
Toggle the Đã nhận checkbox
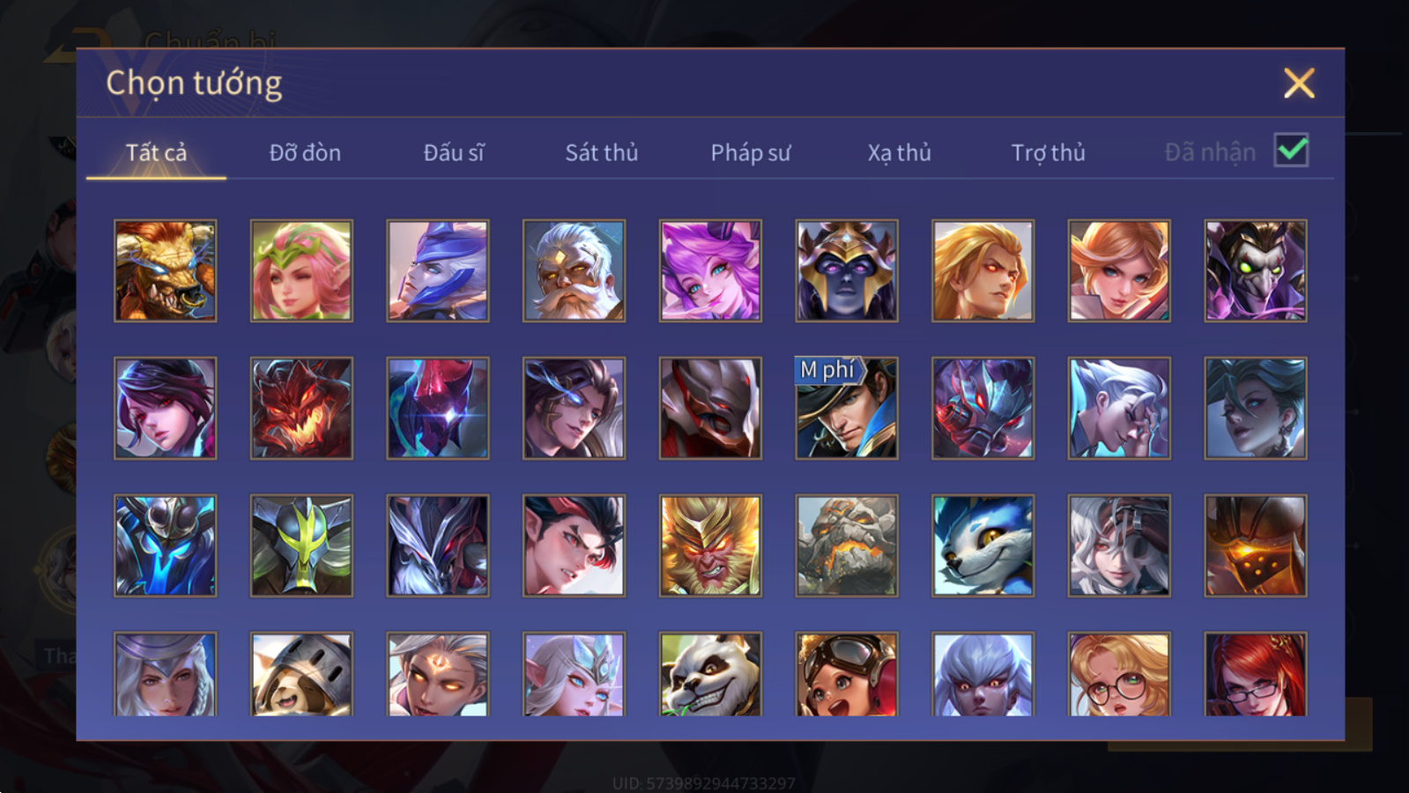pyautogui.click(x=1291, y=151)
